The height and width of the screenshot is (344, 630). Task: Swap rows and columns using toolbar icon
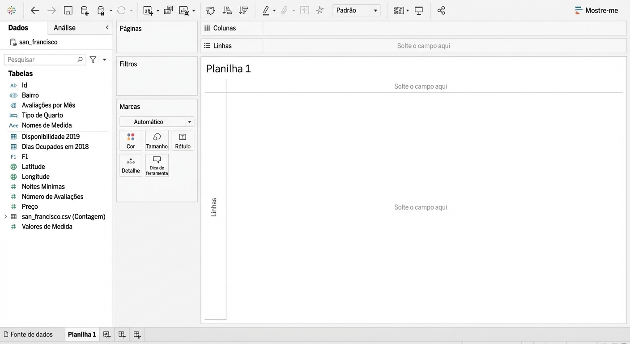click(x=210, y=10)
